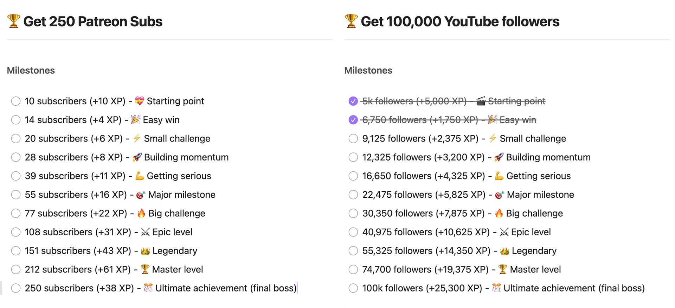Screen dimensions: 675x308
Task: Click crossed swords emoji in 108 subscribers row
Action: coord(145,232)
